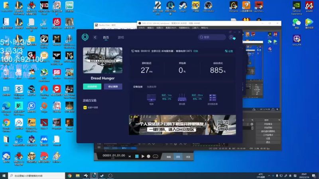Click the accelerator app logo icon
Viewport: 319px width, 179px height.
coord(85,37)
